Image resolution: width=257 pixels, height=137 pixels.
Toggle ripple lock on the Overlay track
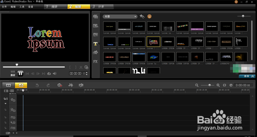coord(6,110)
